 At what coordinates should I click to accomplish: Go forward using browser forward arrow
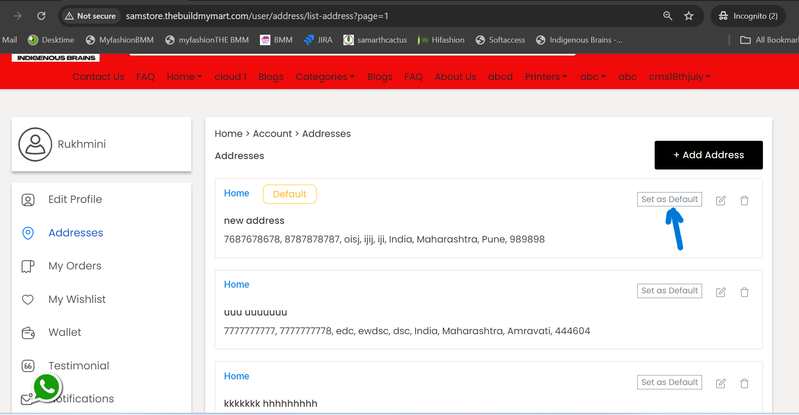pyautogui.click(x=18, y=16)
